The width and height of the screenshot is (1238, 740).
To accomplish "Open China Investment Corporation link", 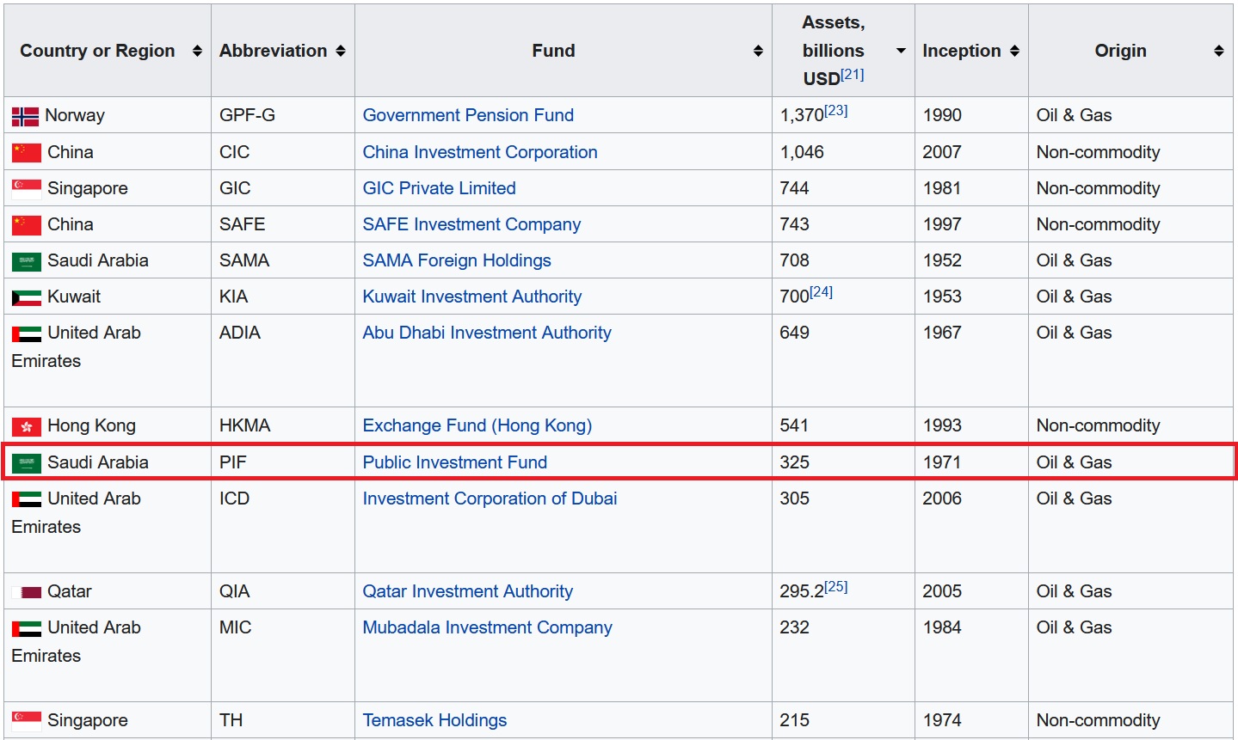I will pos(480,152).
